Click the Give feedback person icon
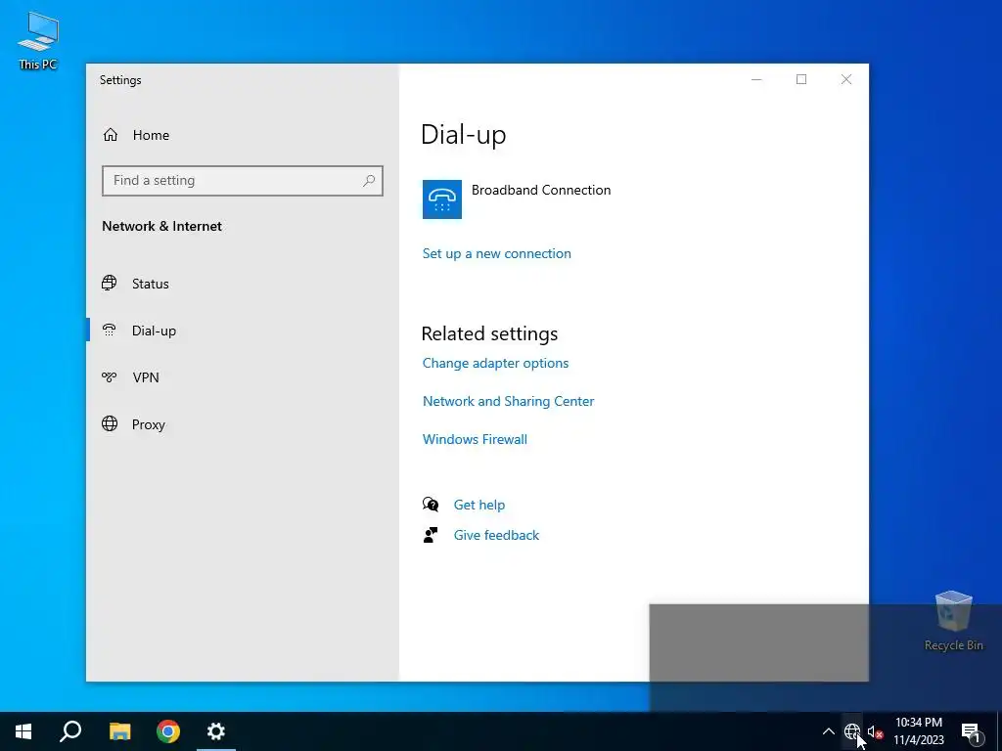Image resolution: width=1002 pixels, height=751 pixels. pos(431,535)
